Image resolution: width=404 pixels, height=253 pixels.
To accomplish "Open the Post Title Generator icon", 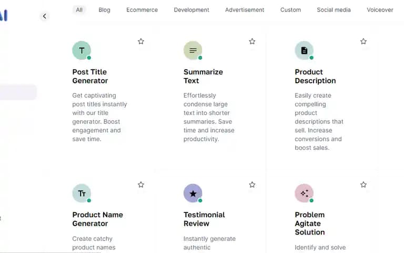I will pos(82,51).
